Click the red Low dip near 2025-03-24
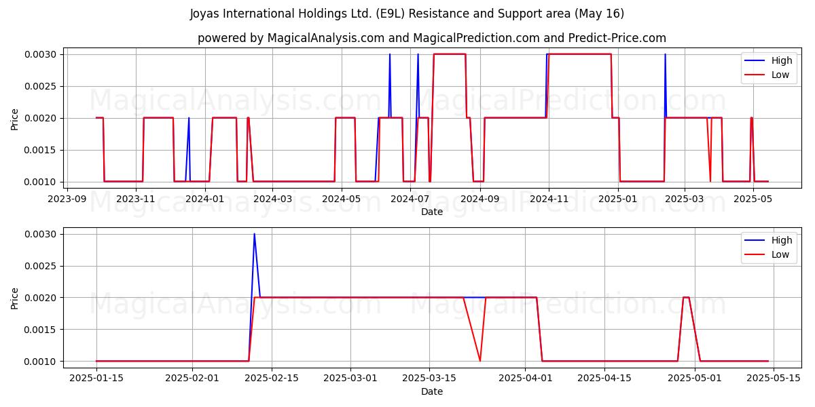815x407 pixels. pos(480,360)
